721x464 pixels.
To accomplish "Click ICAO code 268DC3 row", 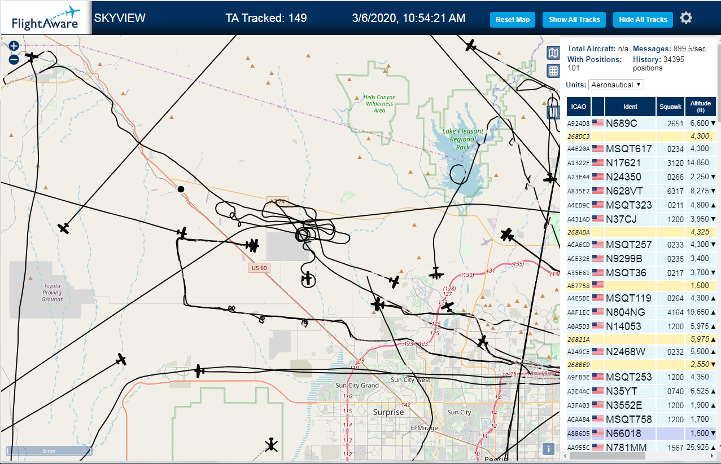I will pos(641,136).
